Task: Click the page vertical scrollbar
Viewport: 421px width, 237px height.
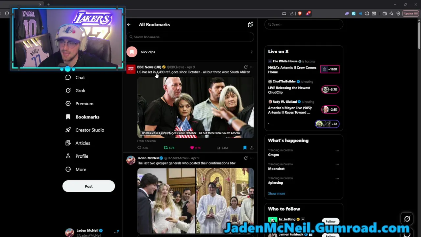Action: (419, 36)
